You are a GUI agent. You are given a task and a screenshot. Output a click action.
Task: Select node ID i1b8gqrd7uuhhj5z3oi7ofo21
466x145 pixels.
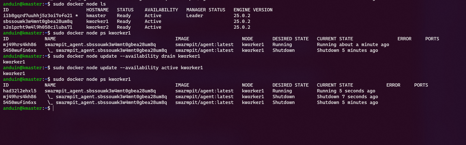coord(38,16)
